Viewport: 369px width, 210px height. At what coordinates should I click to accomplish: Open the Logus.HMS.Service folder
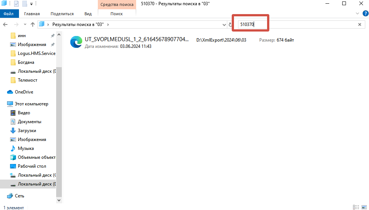click(x=36, y=53)
